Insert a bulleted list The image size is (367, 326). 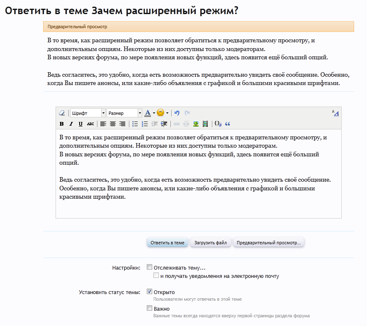coord(135,124)
